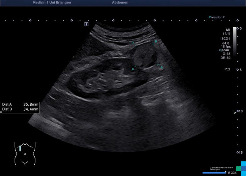Toggle the Qscan setting label
Viewport: 246px width, 176px height.
[x=224, y=50]
